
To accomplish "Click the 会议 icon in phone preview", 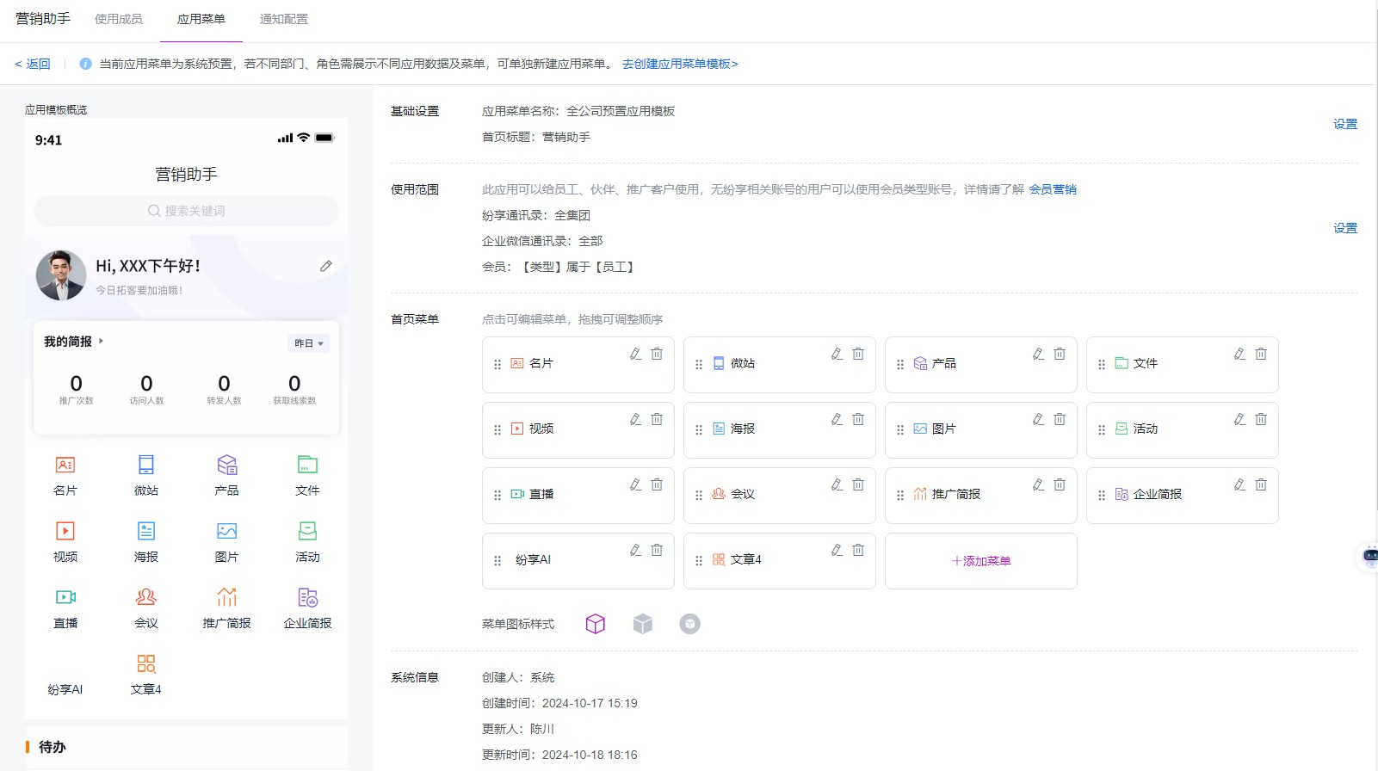I will tap(146, 597).
